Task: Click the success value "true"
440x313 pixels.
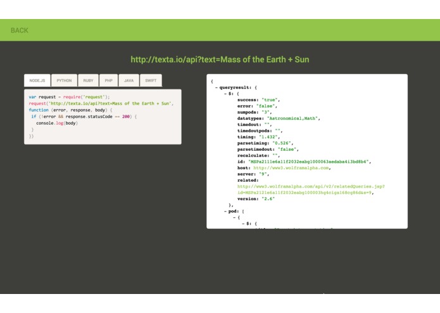Action: [270, 100]
